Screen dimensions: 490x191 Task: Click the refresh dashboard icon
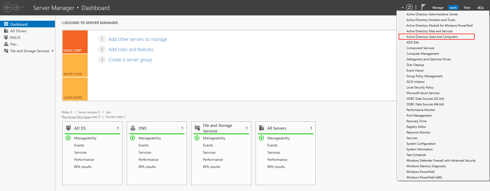(x=409, y=7)
